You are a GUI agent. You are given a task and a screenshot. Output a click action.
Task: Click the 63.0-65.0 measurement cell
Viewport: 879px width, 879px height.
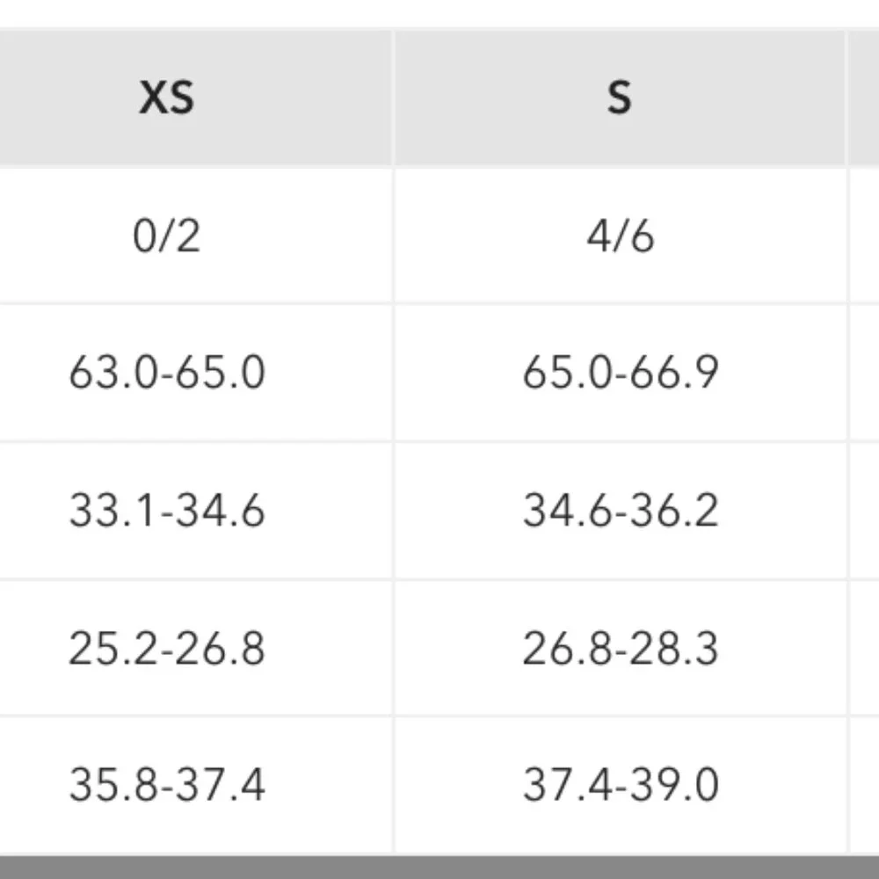(167, 373)
